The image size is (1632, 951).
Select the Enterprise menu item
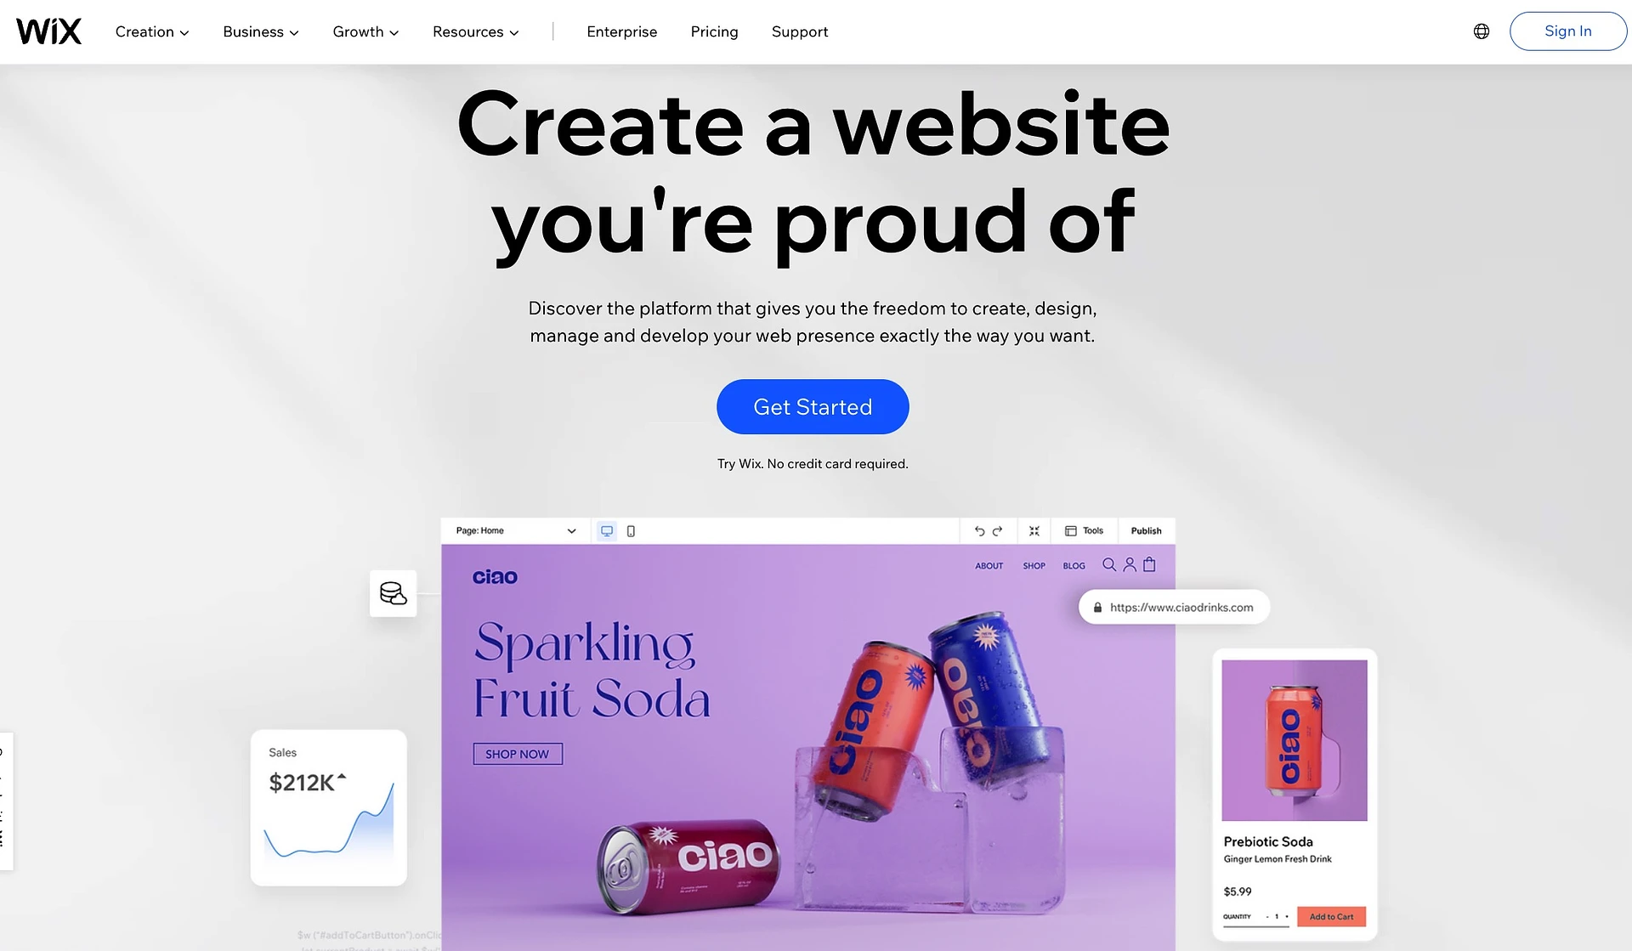point(621,31)
